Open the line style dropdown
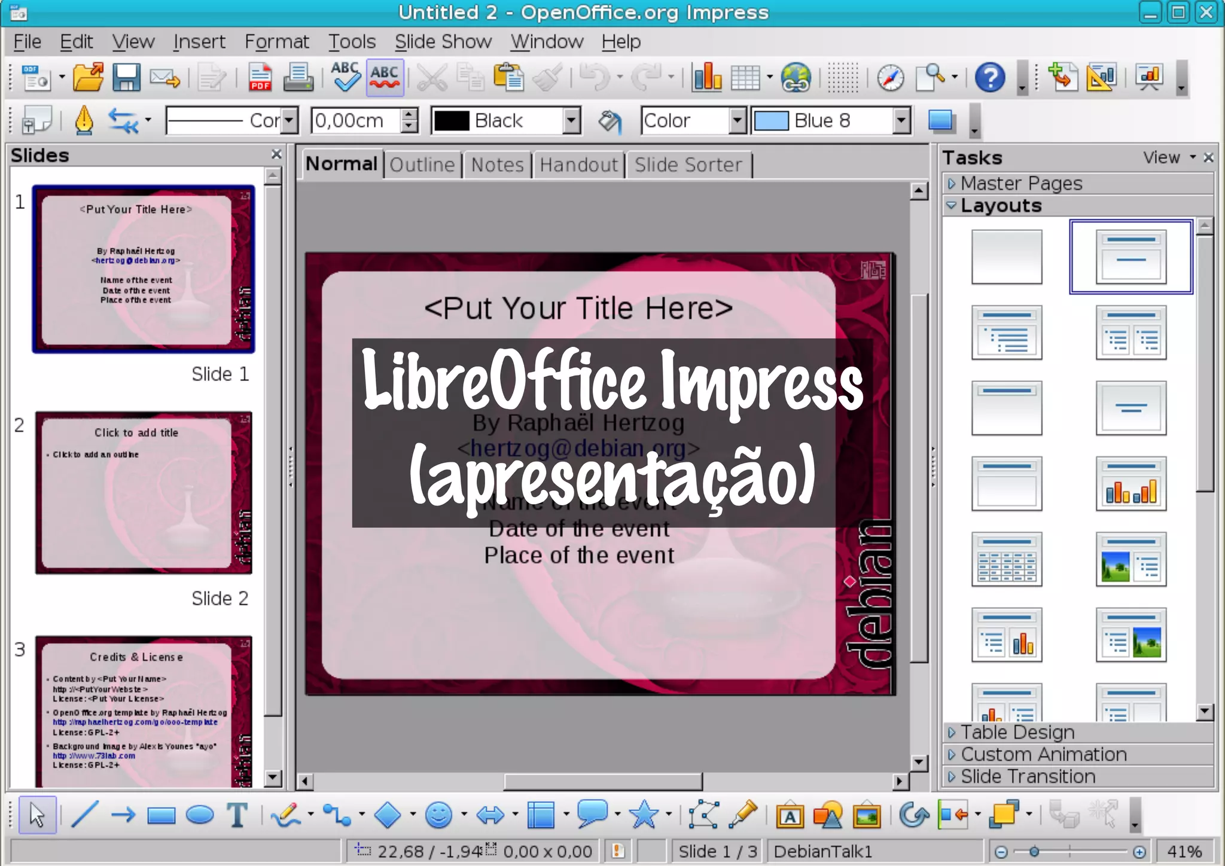The height and width of the screenshot is (866, 1225). coord(290,121)
